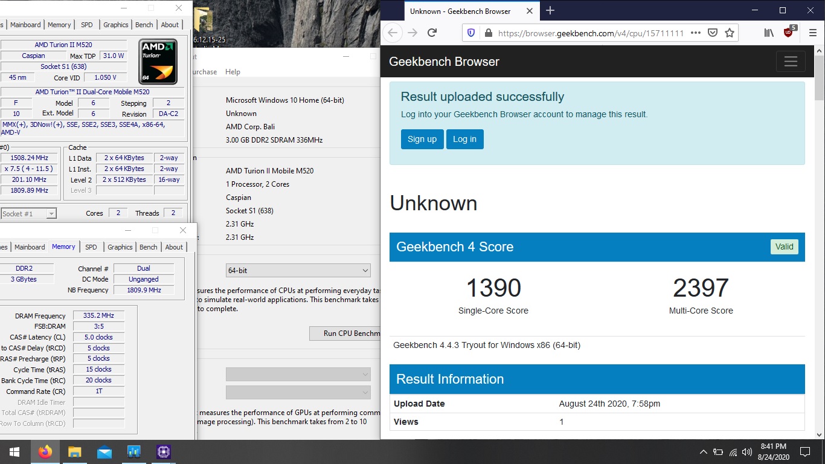825x464 pixels.
Task: Open the uBlock Origin extension
Action: pos(789,32)
